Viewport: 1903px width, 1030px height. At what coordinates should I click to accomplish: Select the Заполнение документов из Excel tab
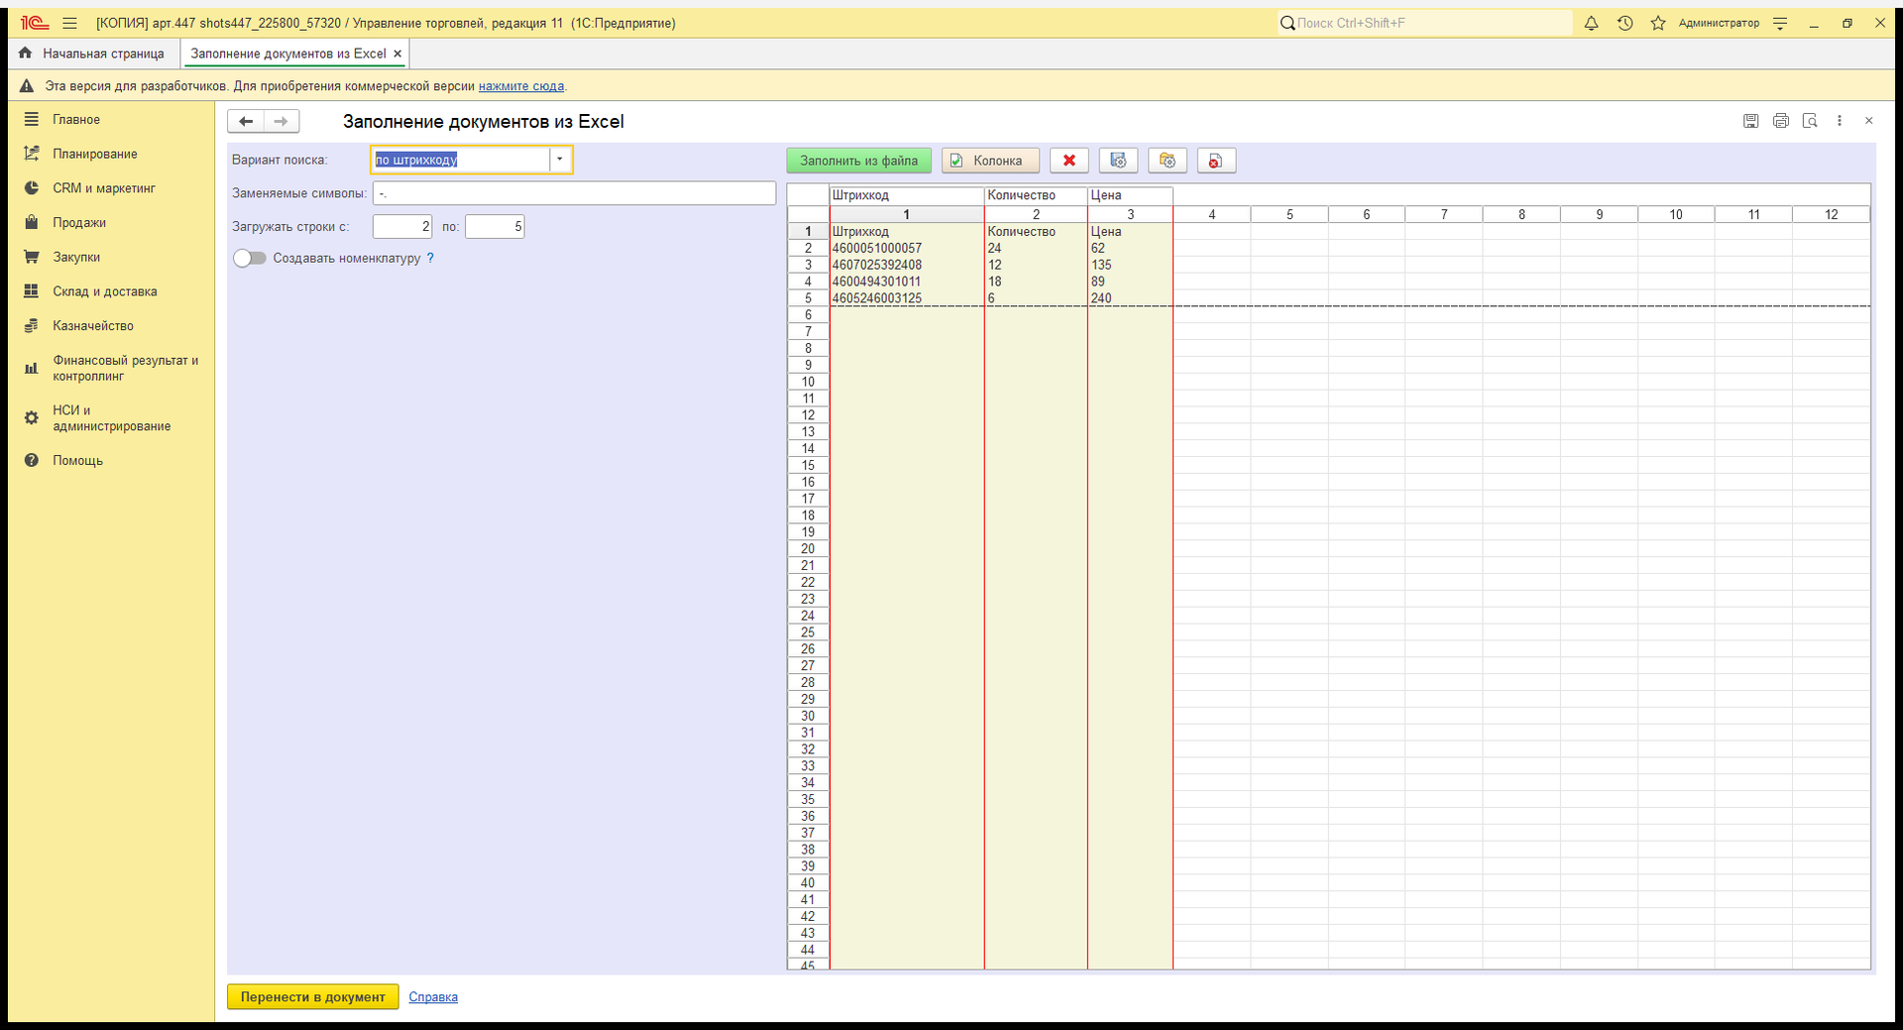point(288,54)
